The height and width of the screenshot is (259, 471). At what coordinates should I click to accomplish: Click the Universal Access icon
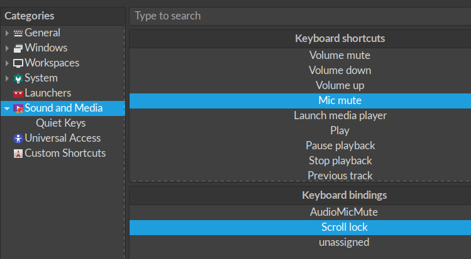point(18,139)
